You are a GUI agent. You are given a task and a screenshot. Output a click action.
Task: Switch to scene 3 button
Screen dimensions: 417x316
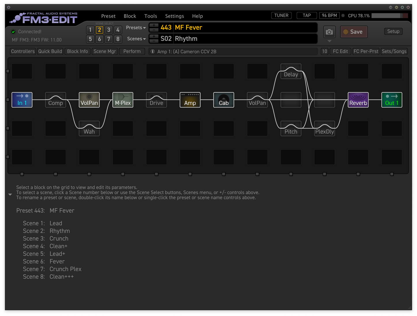pyautogui.click(x=109, y=30)
